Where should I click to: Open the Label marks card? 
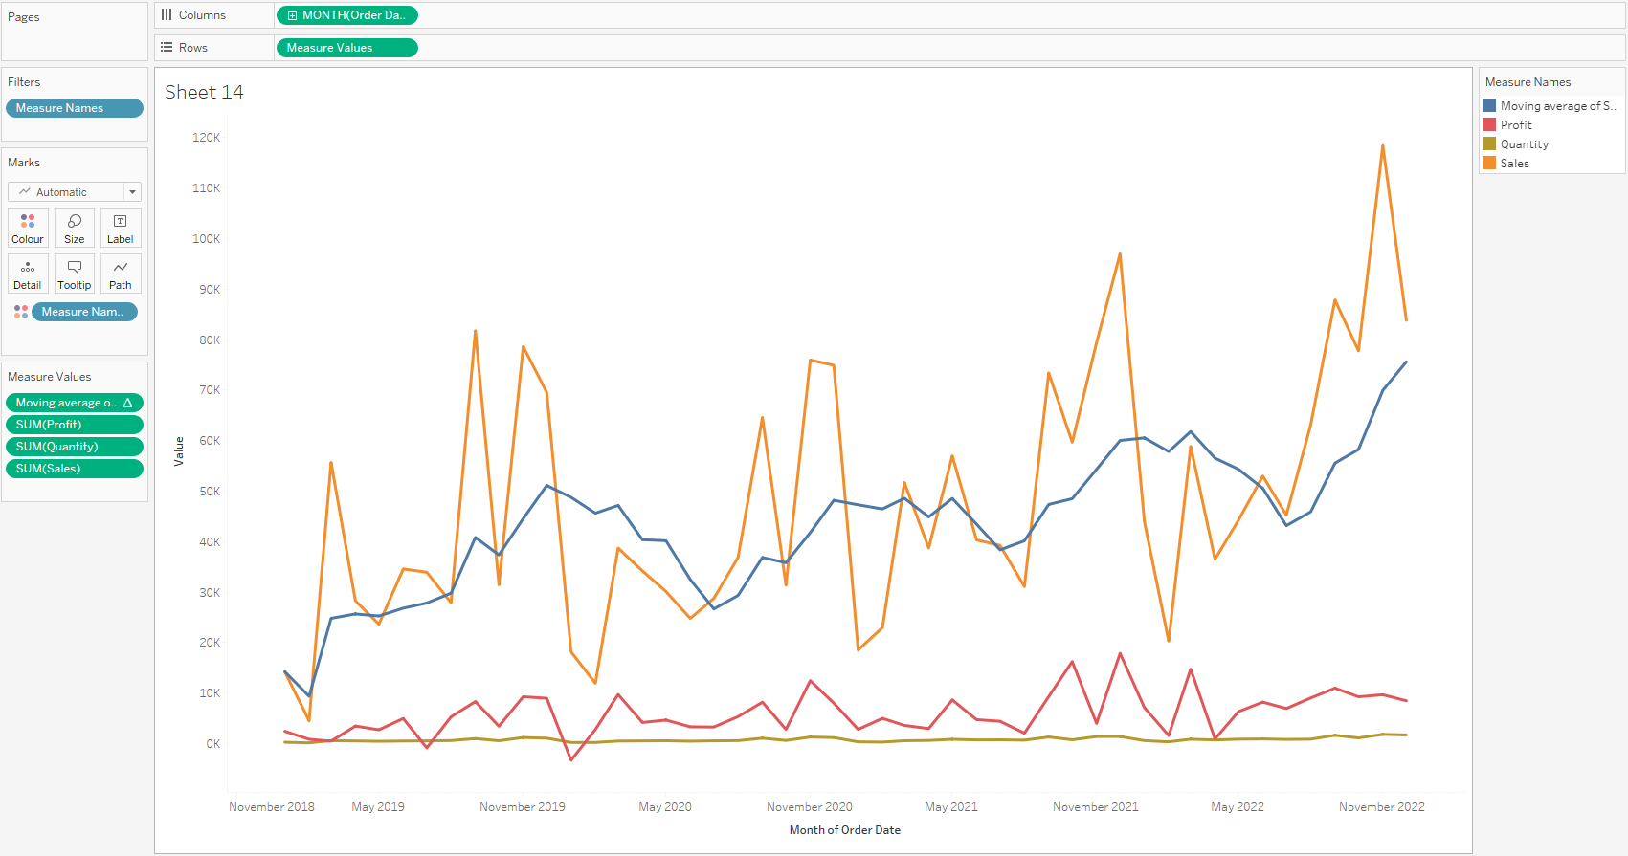(x=121, y=228)
